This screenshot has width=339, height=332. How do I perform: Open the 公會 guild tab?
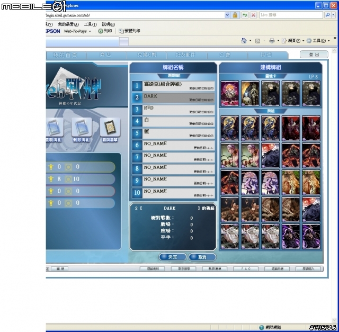225,55
